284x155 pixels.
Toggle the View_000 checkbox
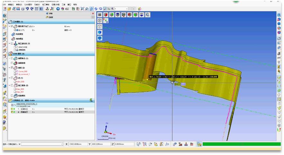(x=15, y=89)
